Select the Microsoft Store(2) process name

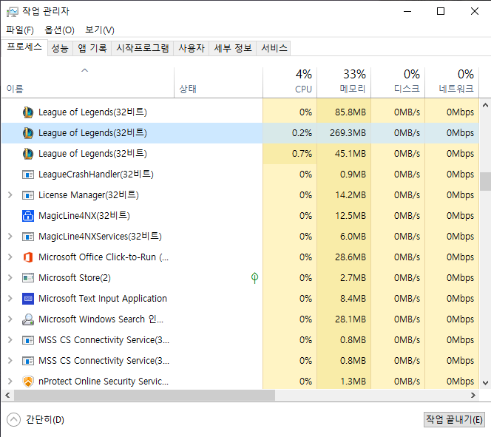[75, 278]
